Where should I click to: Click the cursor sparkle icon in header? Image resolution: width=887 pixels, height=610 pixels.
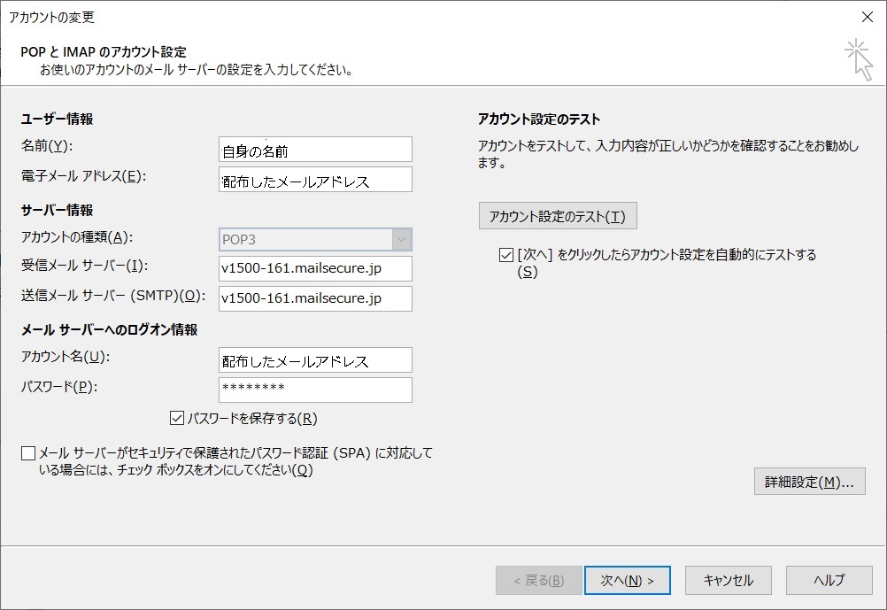click(x=858, y=58)
